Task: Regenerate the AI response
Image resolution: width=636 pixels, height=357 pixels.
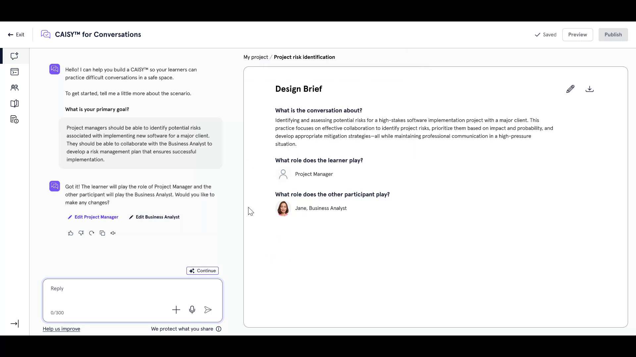Action: point(91,233)
